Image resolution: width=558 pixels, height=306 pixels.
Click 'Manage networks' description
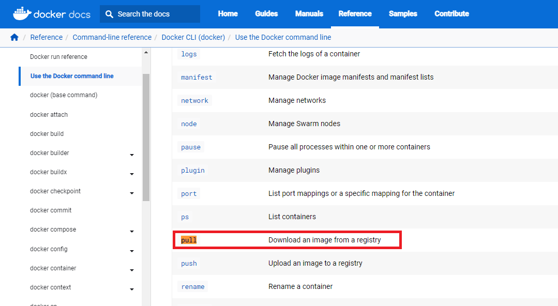pos(297,100)
